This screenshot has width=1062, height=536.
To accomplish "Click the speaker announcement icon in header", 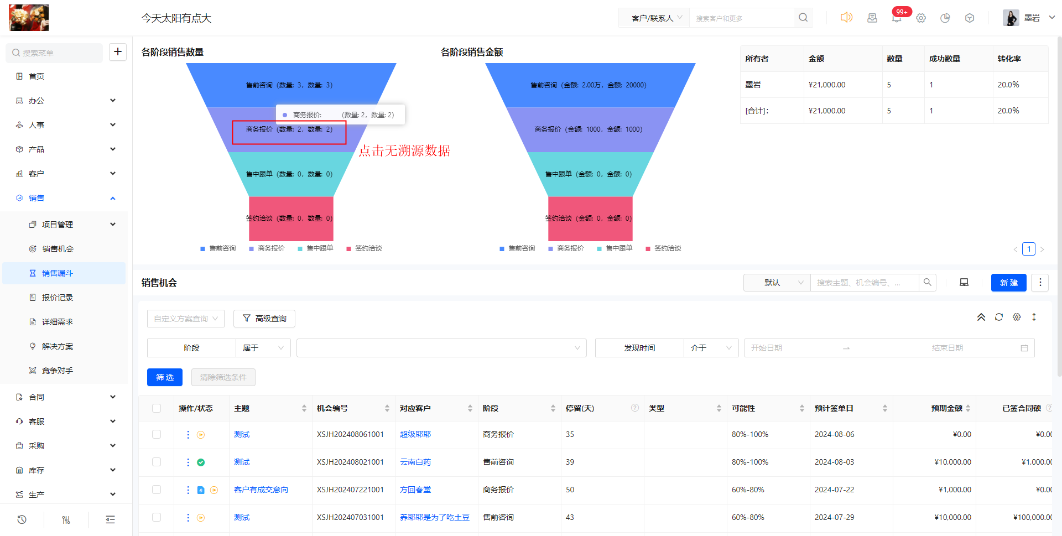I will pyautogui.click(x=846, y=18).
